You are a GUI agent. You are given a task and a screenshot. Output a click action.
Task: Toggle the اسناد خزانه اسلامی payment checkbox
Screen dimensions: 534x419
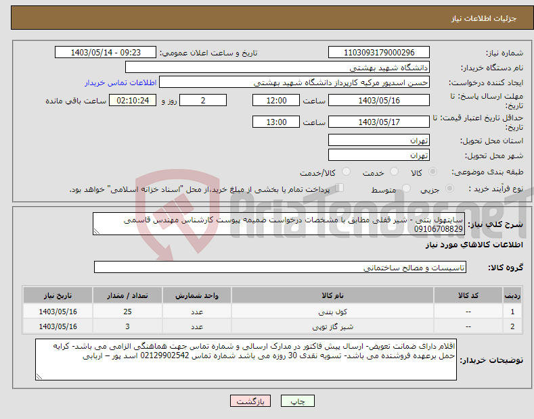click(x=340, y=188)
